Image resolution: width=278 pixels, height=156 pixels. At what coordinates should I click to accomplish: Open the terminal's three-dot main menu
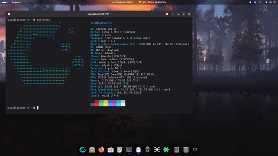pos(173,14)
